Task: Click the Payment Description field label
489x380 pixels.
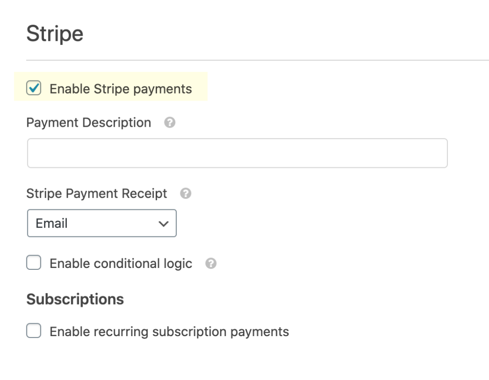Action: [x=89, y=123]
